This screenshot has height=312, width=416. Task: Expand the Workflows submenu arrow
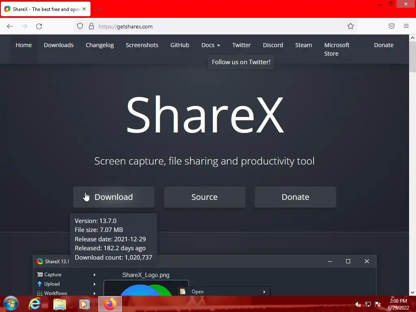[94, 293]
